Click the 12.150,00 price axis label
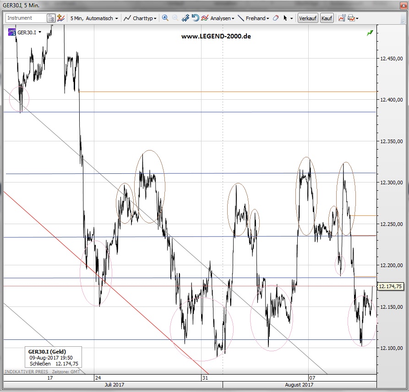 (391, 307)
